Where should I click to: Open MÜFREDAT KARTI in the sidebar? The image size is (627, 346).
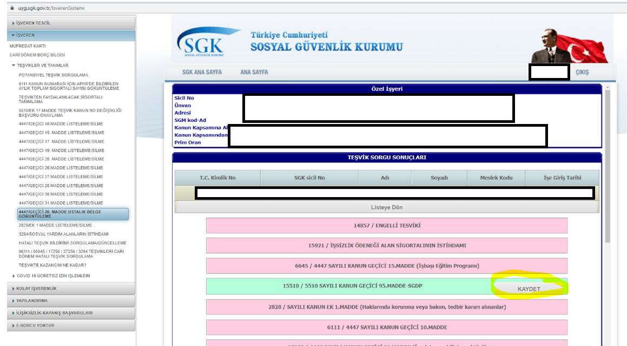click(x=28, y=46)
